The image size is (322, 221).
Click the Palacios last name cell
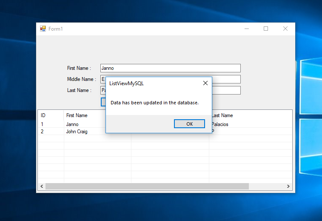tap(220, 124)
